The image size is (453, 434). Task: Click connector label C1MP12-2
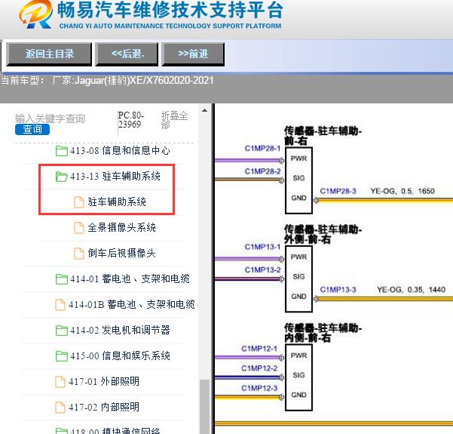(x=259, y=368)
